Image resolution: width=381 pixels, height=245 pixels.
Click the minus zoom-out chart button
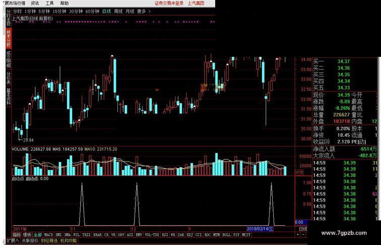point(303,234)
